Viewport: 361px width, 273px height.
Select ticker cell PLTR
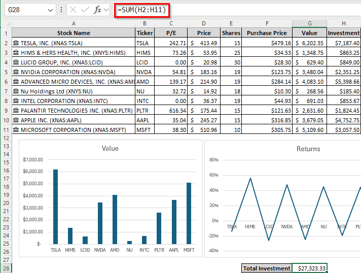point(145,111)
